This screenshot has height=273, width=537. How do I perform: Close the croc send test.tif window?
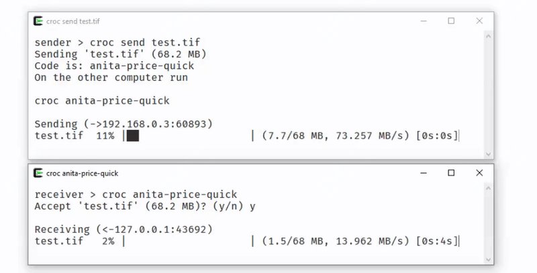[481, 21]
